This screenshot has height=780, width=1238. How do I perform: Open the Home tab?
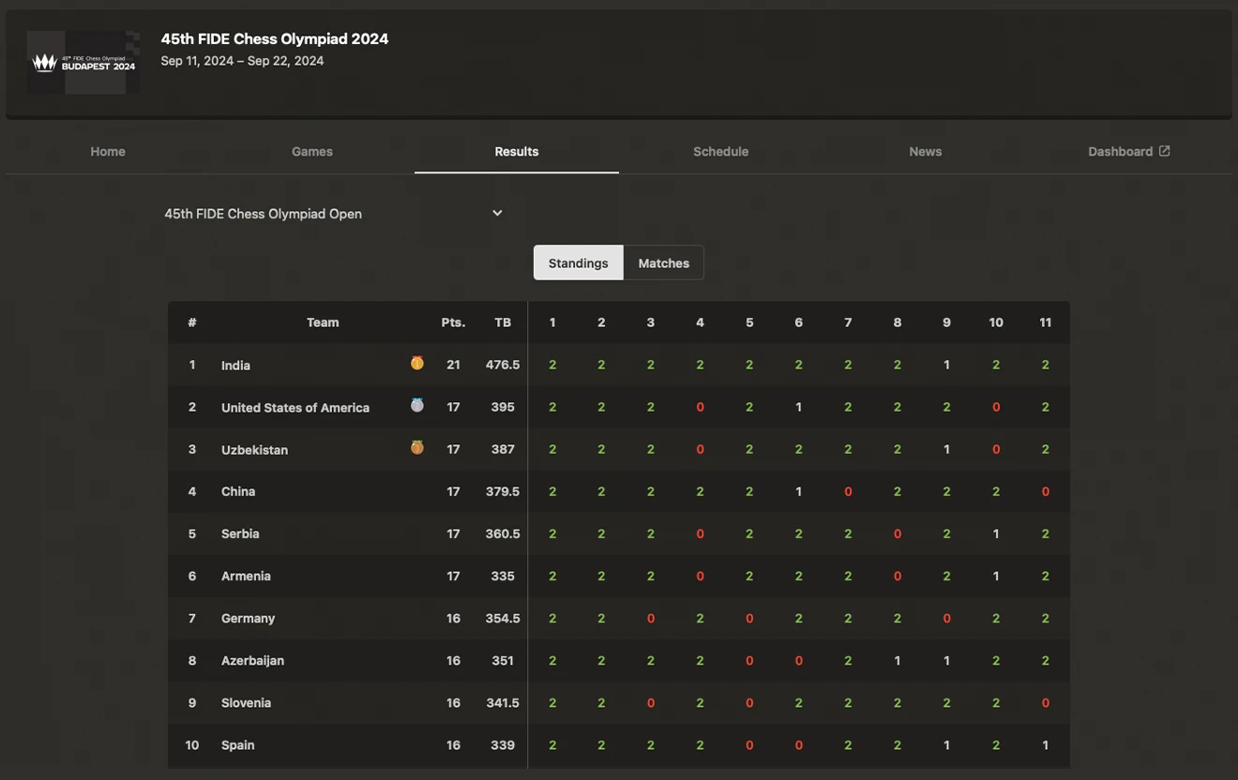tap(108, 151)
